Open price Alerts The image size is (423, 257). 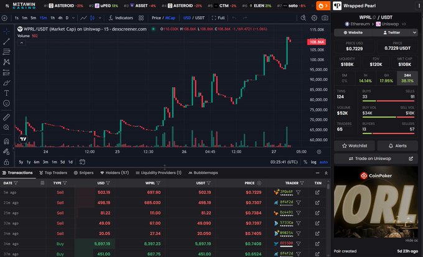[x=397, y=146]
